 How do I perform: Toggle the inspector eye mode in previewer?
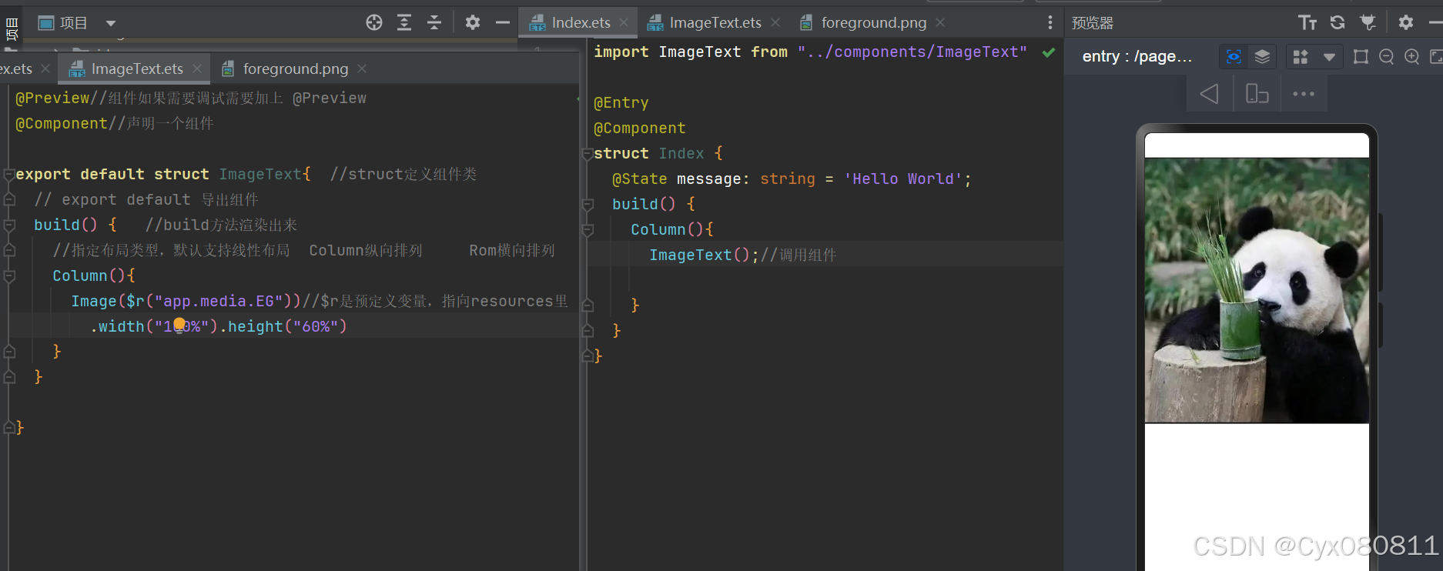[1234, 57]
